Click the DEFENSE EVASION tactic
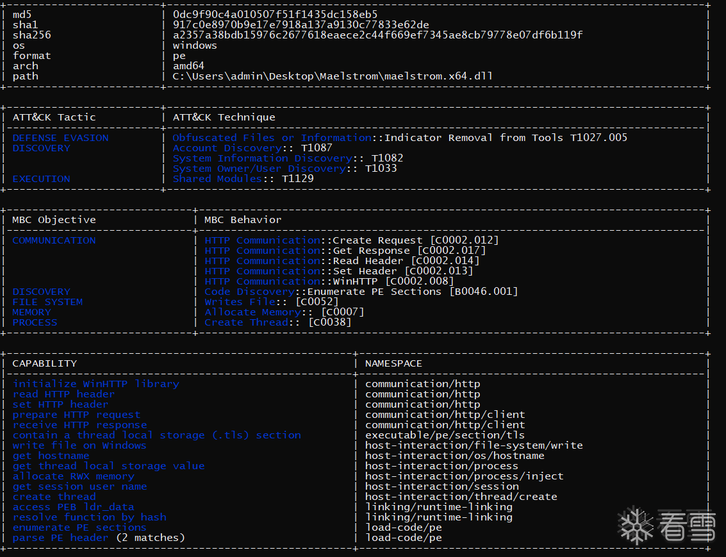 tap(60, 138)
